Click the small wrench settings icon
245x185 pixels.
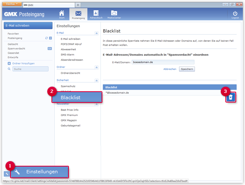coord(7,174)
